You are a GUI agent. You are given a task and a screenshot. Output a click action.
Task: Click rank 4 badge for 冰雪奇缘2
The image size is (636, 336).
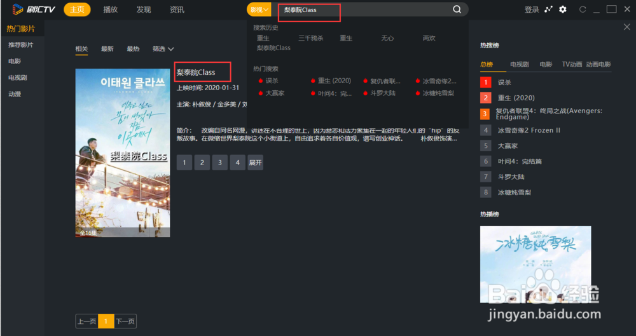pyautogui.click(x=485, y=130)
